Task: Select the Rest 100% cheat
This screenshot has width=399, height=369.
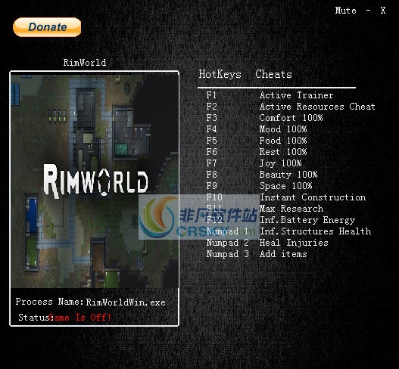Action: (283, 152)
